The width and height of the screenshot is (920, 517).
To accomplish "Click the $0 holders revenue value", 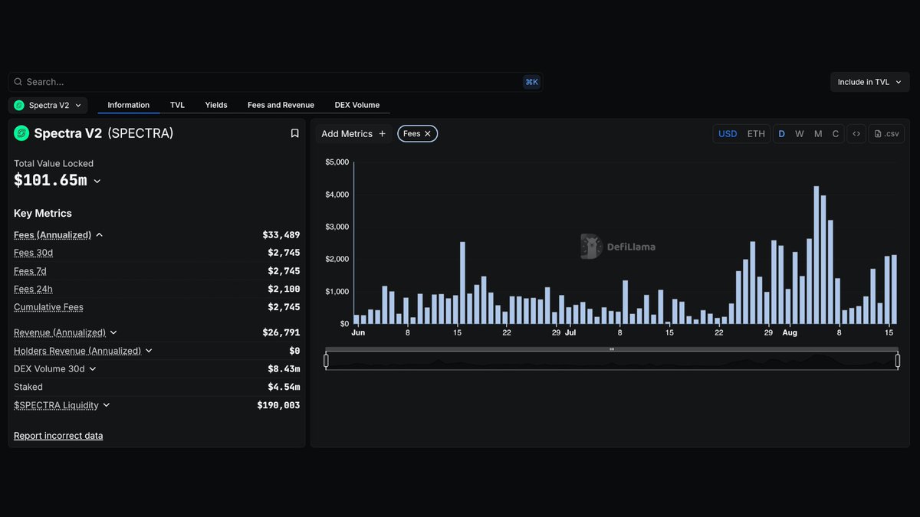I will [294, 351].
